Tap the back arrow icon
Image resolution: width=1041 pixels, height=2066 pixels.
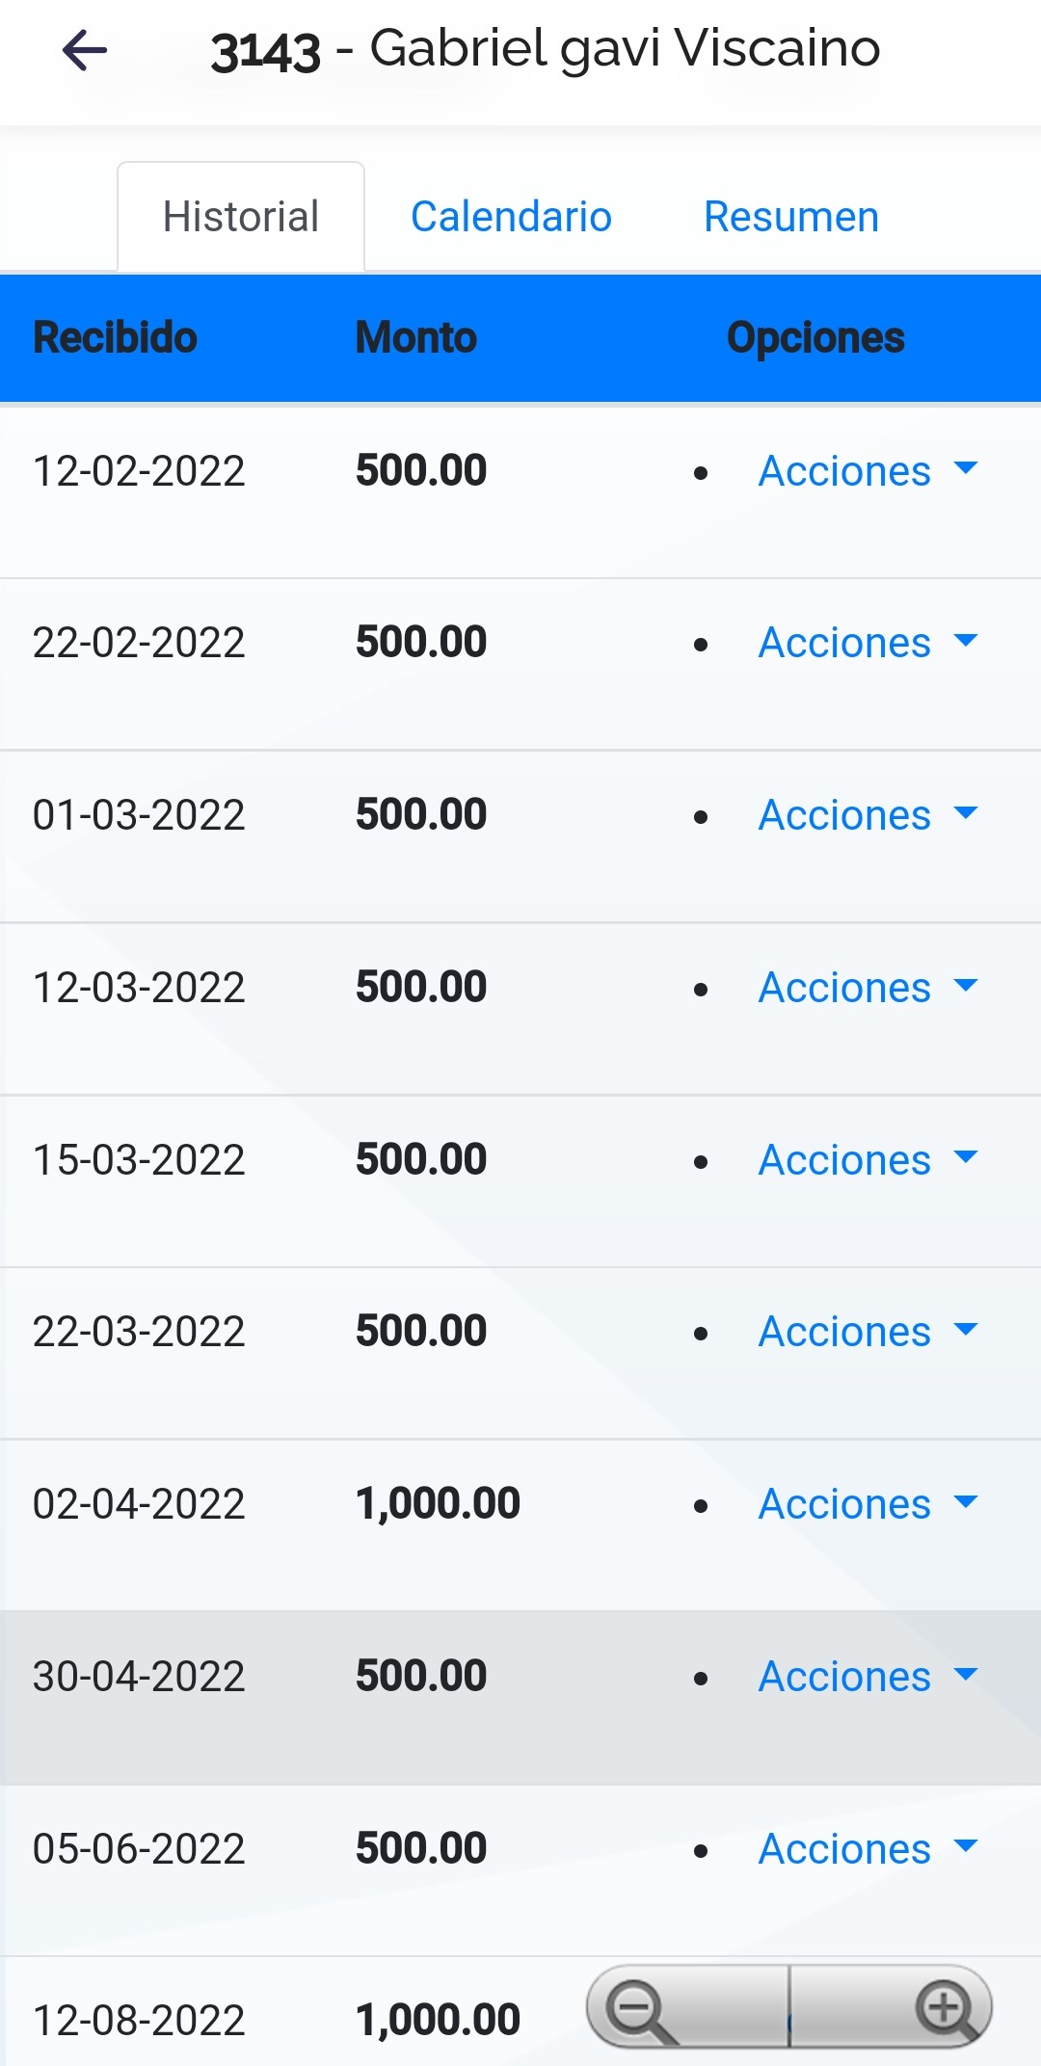[x=85, y=51]
